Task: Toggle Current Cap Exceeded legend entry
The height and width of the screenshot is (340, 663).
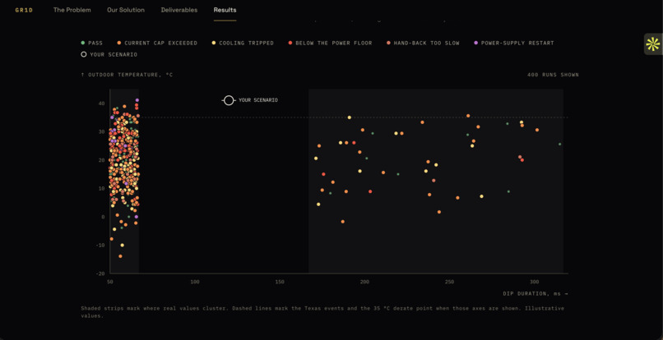Action: pyautogui.click(x=157, y=43)
